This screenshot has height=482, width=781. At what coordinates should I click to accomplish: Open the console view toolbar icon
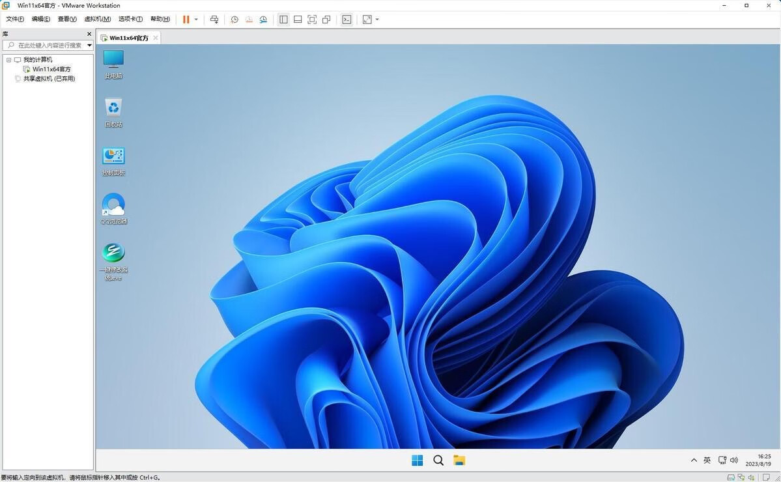click(x=347, y=20)
